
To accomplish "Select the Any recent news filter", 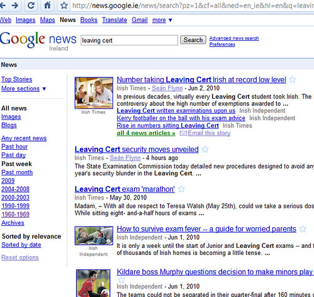I will click(24, 138).
